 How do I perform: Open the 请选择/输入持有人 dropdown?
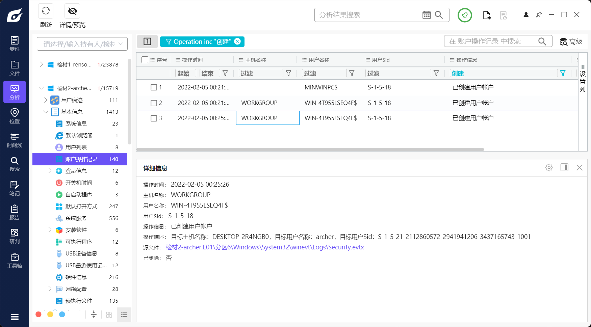click(82, 44)
